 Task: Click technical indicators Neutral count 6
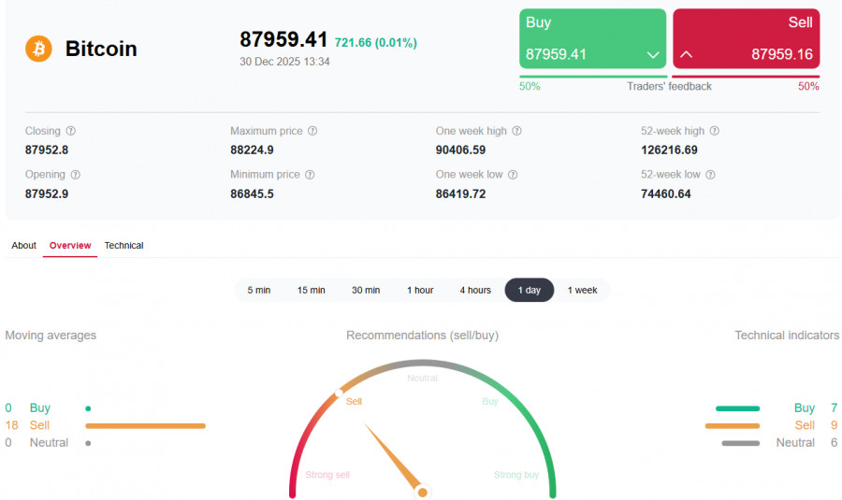(x=834, y=443)
